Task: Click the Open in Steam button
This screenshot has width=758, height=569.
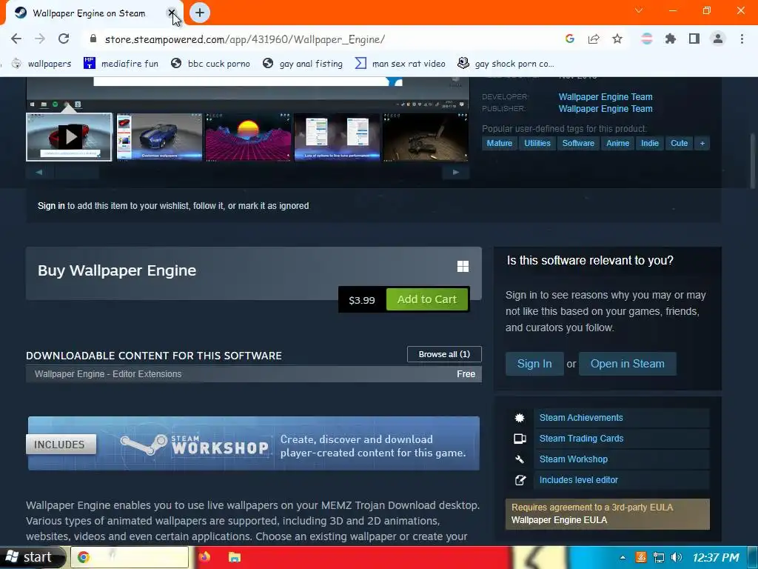Action: point(628,364)
